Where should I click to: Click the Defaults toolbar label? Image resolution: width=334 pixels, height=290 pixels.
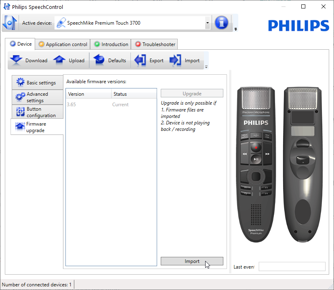tap(117, 61)
